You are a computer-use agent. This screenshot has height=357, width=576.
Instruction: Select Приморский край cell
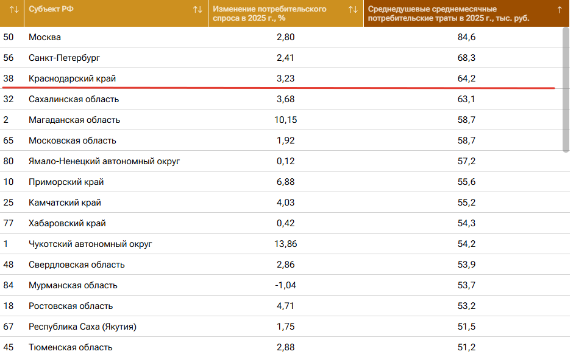point(66,182)
